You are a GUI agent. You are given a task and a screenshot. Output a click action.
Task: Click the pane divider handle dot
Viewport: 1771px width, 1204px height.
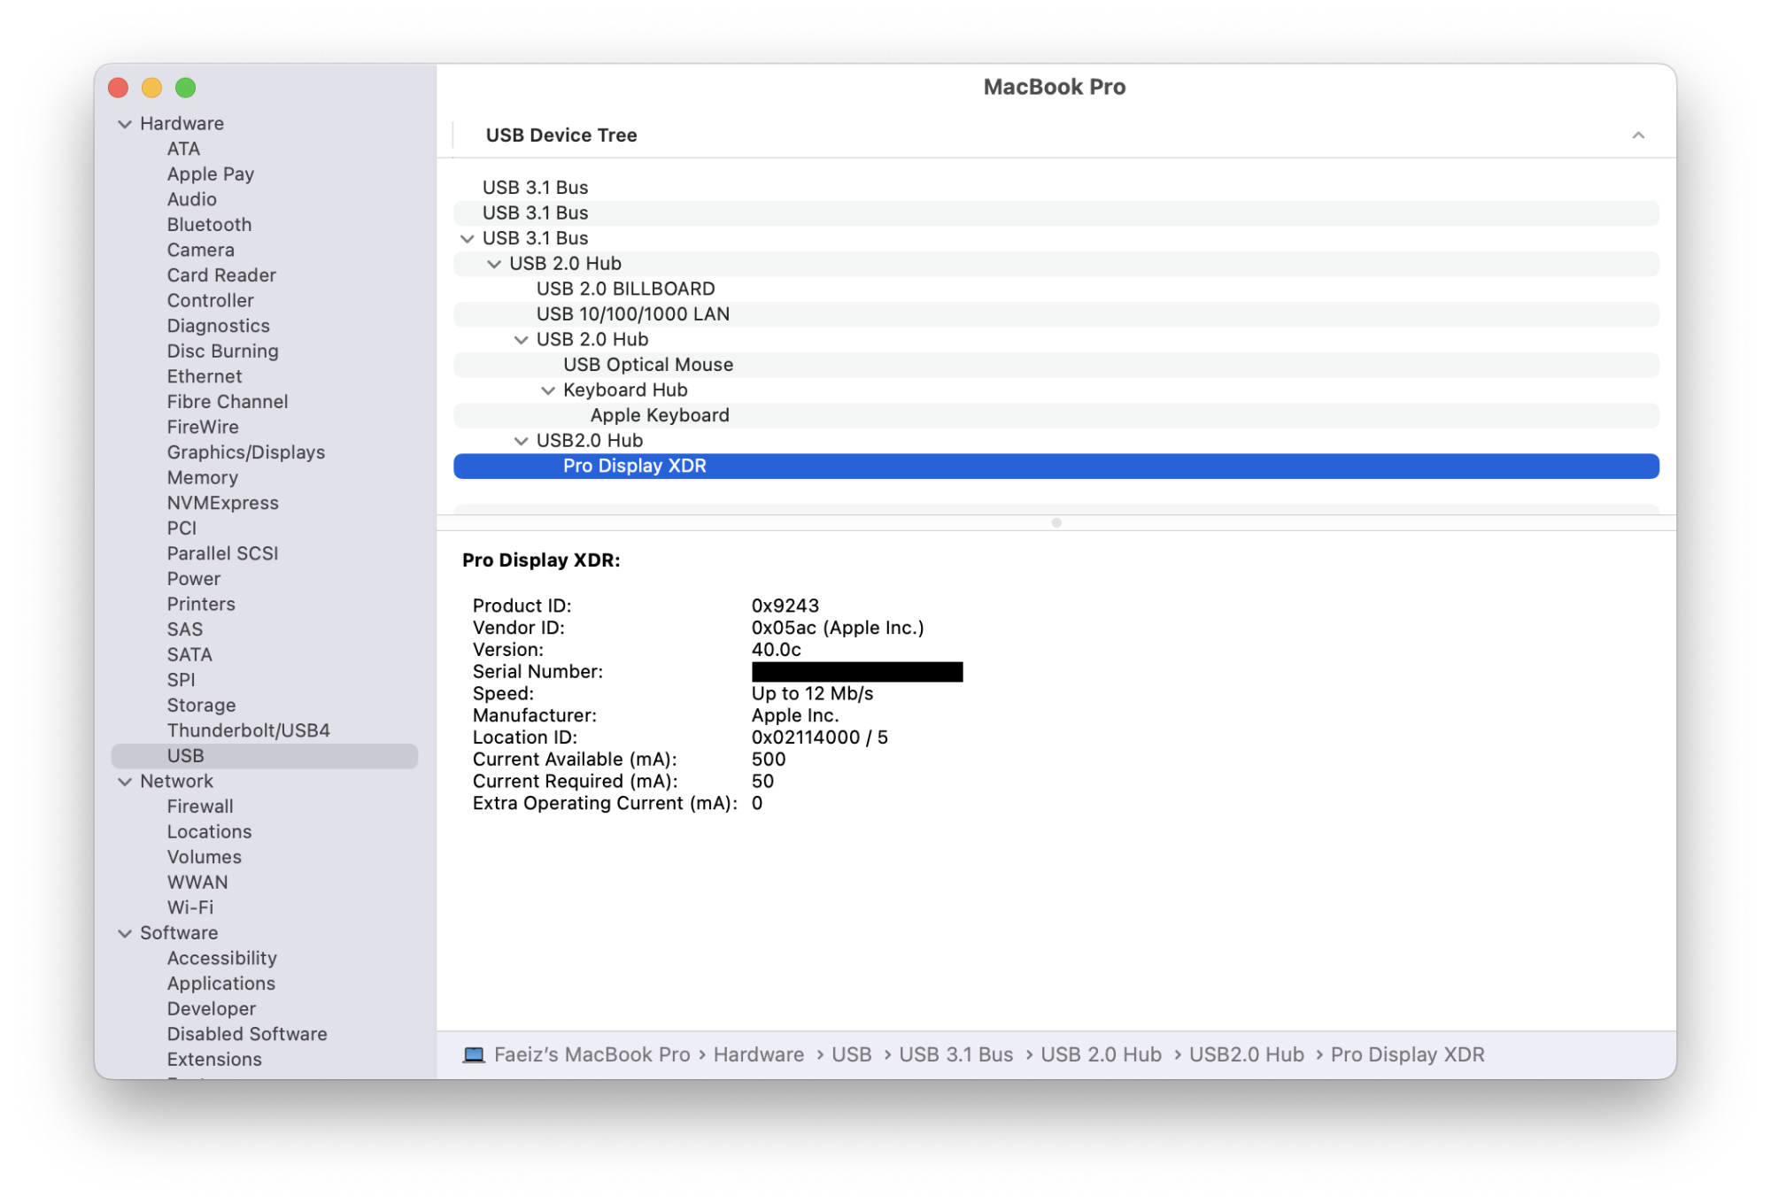pyautogui.click(x=1056, y=522)
